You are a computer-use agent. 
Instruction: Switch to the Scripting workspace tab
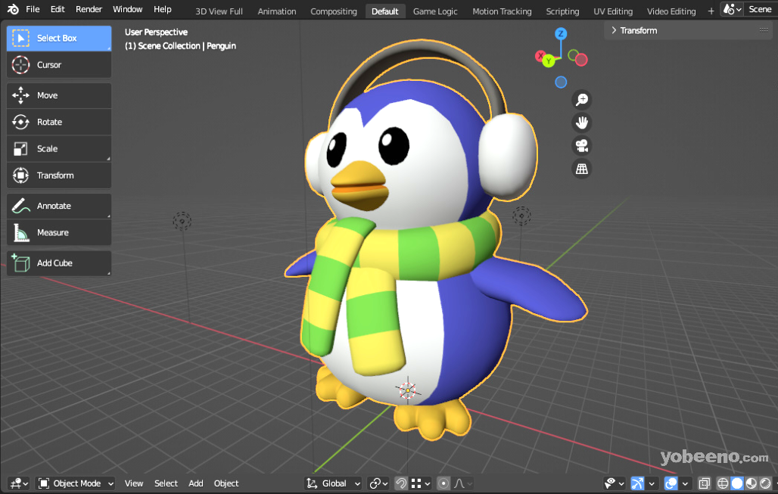point(562,11)
